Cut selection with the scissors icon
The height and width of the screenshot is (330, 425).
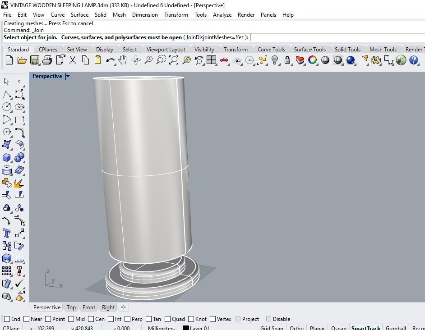pyautogui.click(x=72, y=60)
